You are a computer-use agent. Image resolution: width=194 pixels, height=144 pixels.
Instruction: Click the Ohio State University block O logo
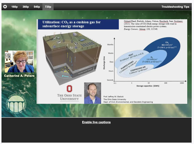point(69,89)
